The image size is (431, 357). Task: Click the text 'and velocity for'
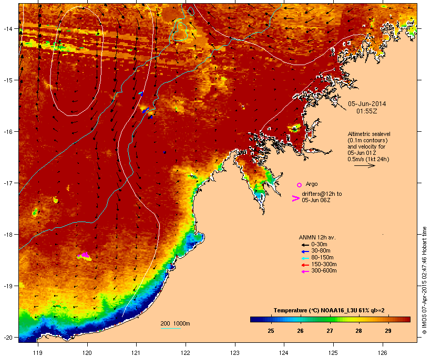[x=366, y=146]
